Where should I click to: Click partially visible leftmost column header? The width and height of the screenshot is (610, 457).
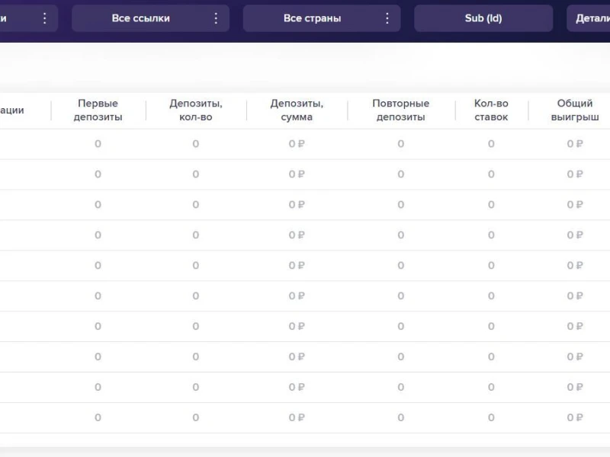pyautogui.click(x=14, y=110)
